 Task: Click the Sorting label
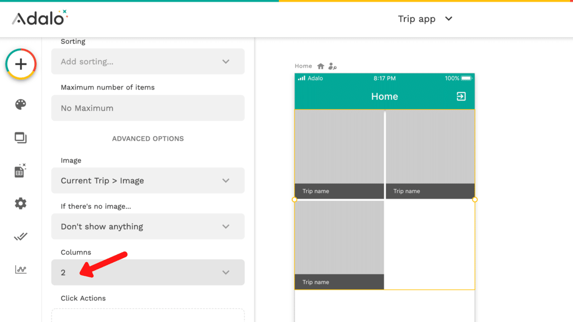click(73, 42)
